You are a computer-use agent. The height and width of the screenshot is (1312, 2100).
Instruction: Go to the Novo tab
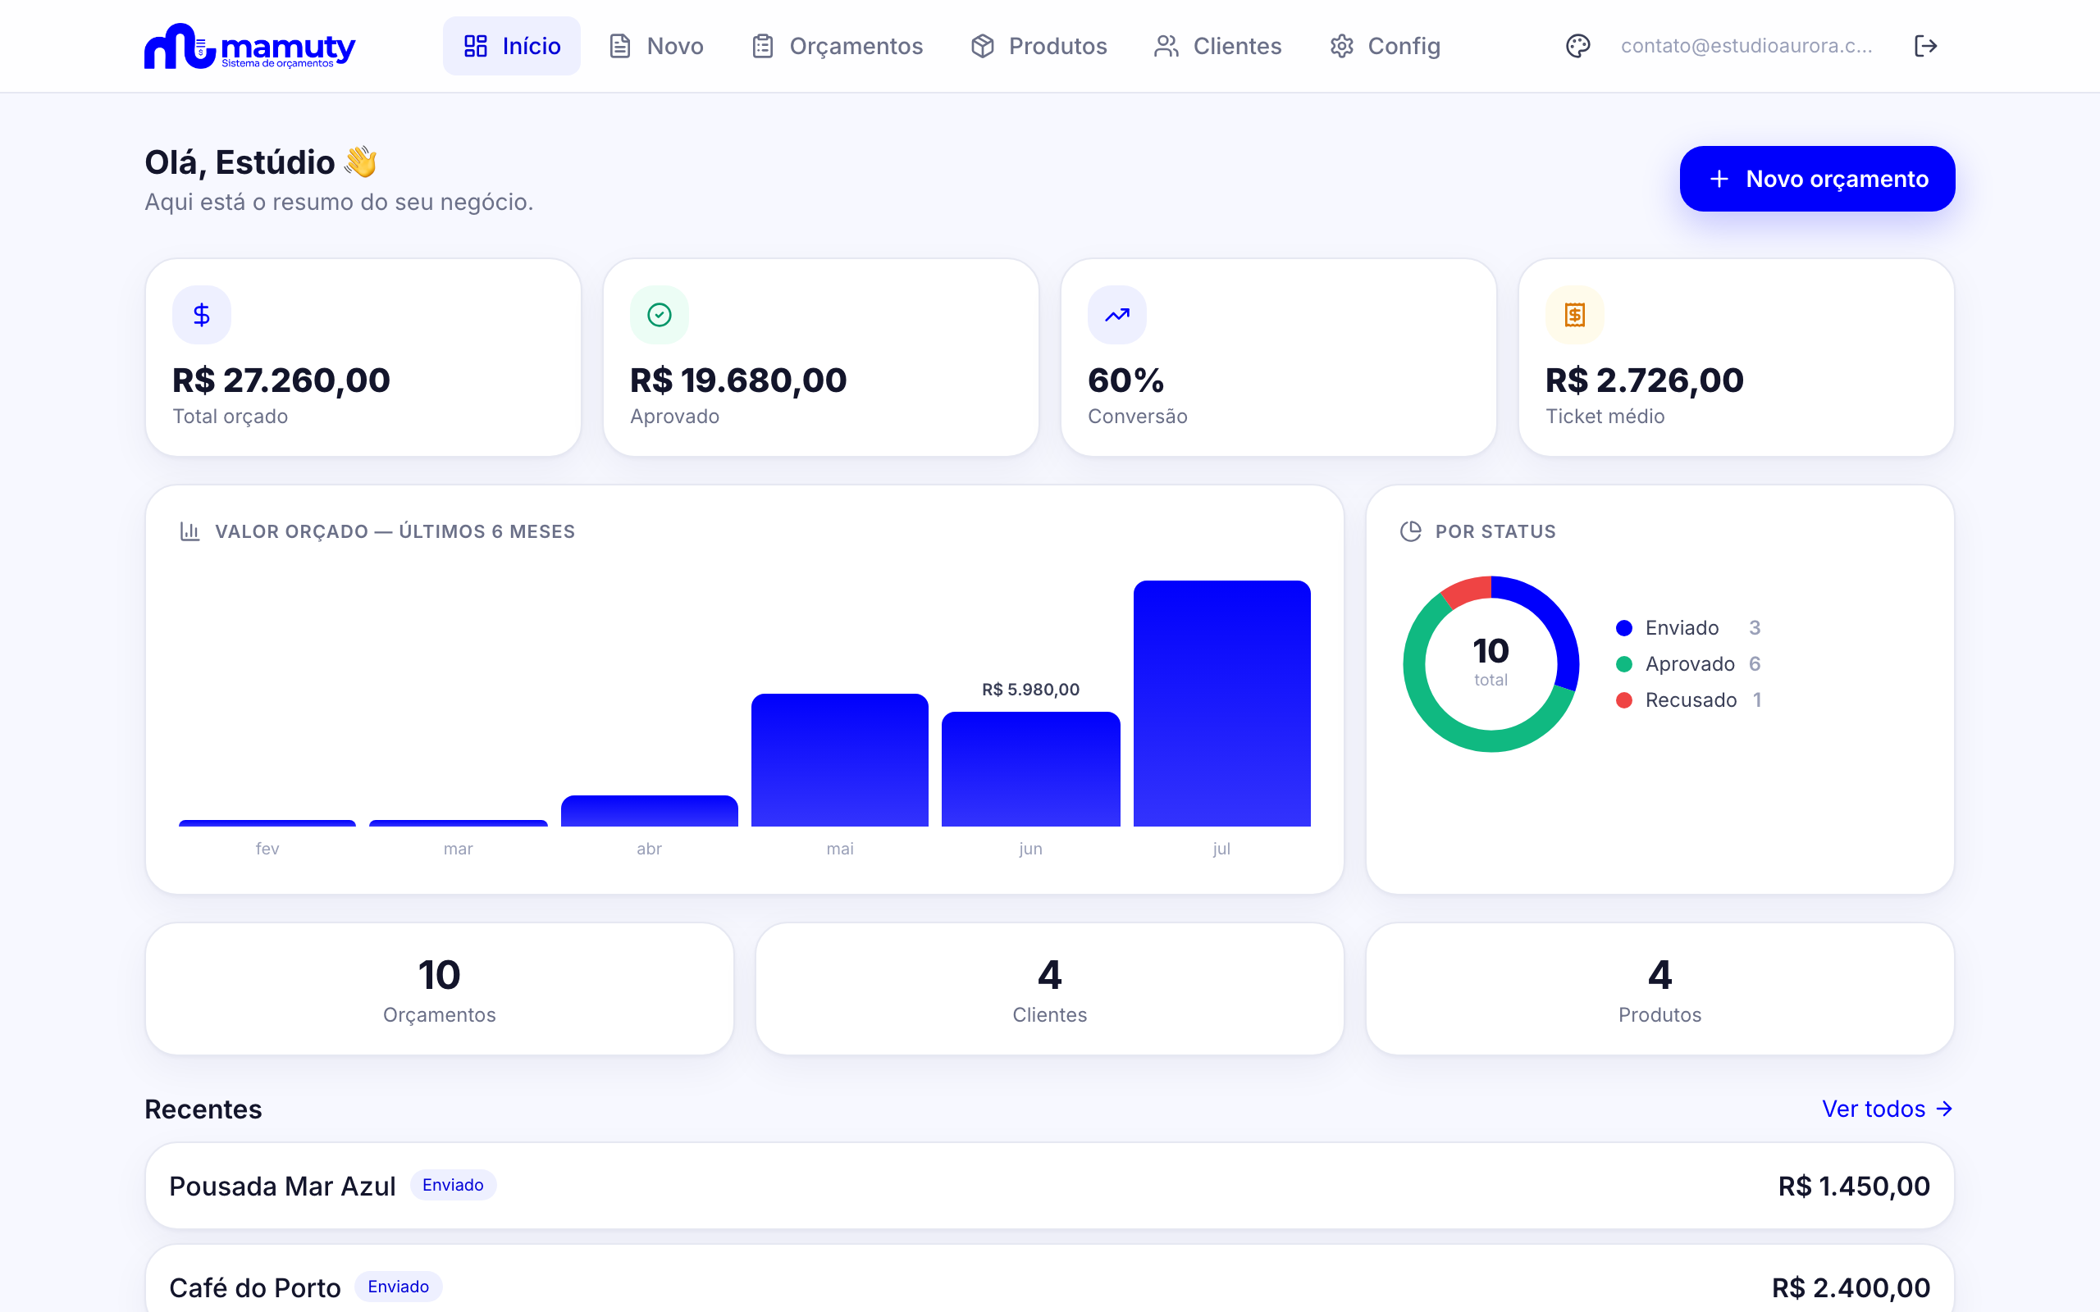tap(656, 46)
